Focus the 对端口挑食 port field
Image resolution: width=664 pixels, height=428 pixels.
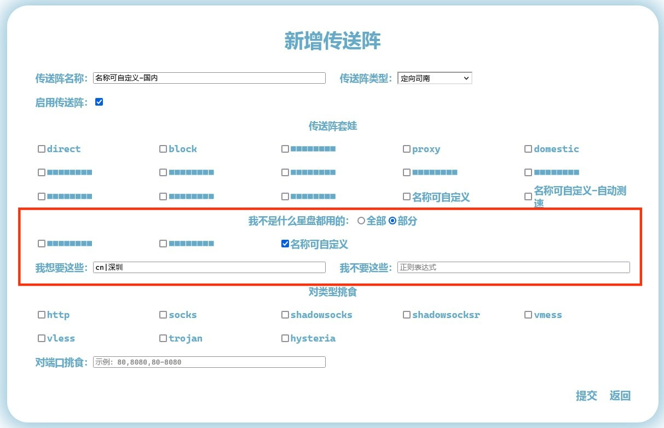click(209, 362)
